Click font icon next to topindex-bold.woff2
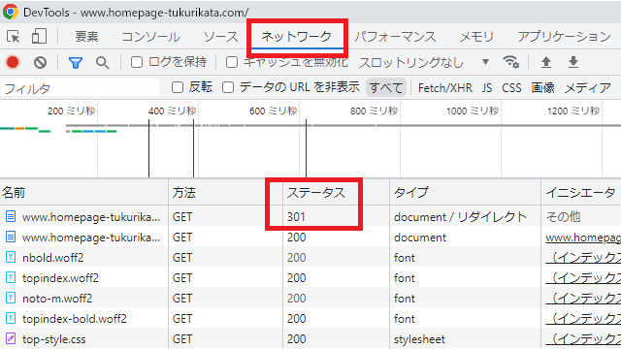Viewport: 621px width, 349px height. point(11,319)
